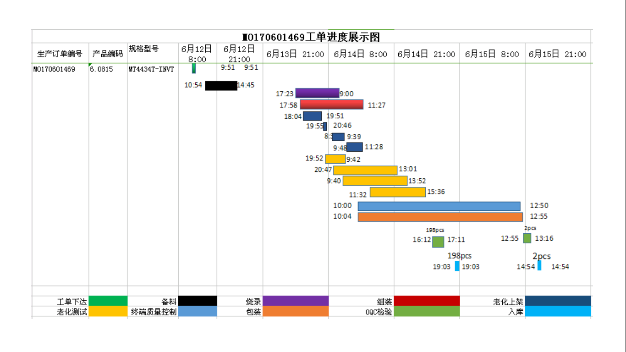The height and width of the screenshot is (352, 626).
Task: Click the cyan 入库 legend swatch
Action: pos(558,312)
